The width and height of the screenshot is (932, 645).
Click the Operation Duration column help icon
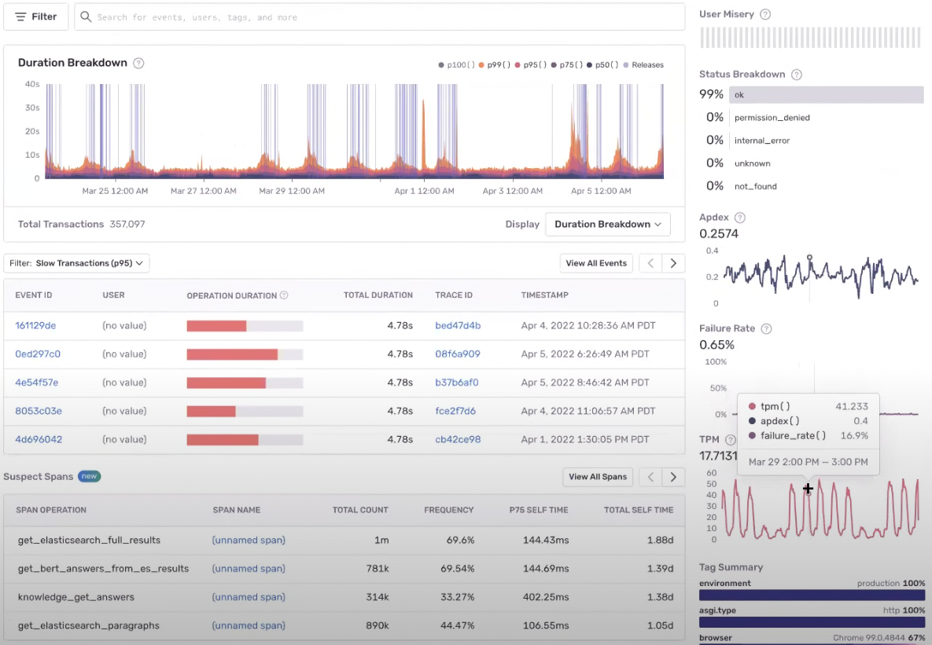[284, 295]
